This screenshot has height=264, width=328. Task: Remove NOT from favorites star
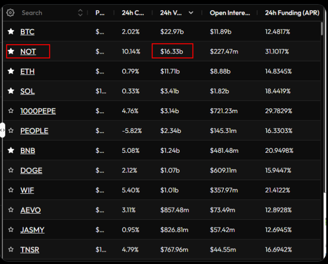(x=11, y=52)
